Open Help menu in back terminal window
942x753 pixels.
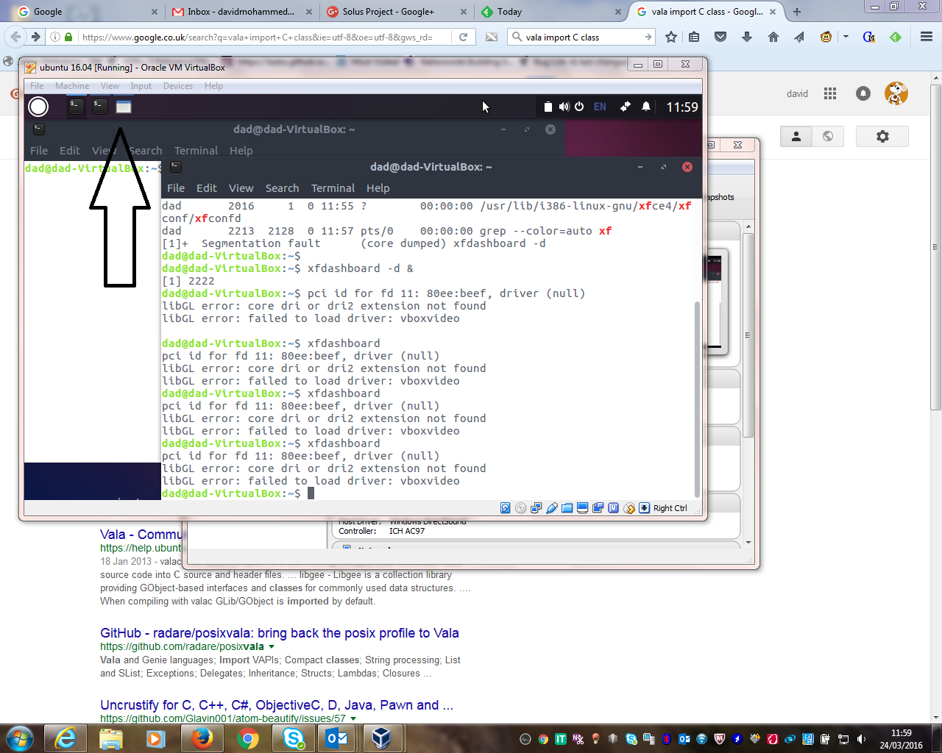(241, 151)
